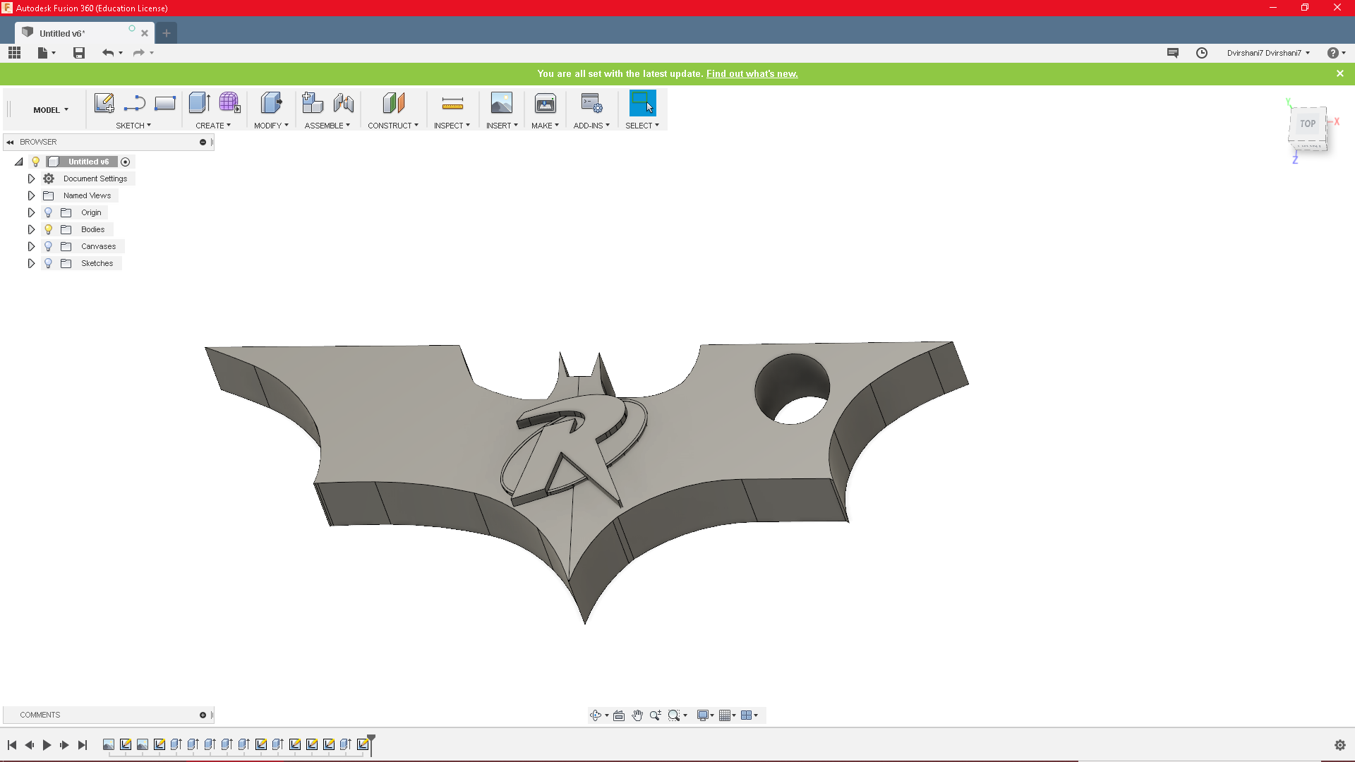Viewport: 1355px width, 762px height.
Task: Expand the Origin folder
Action: click(x=31, y=212)
